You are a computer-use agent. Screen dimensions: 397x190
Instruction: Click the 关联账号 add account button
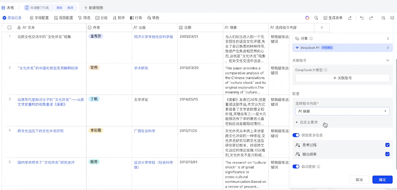click(x=342, y=78)
